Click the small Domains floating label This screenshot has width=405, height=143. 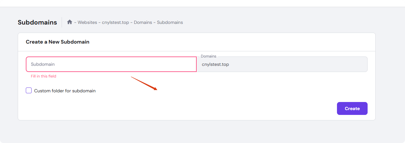point(209,56)
